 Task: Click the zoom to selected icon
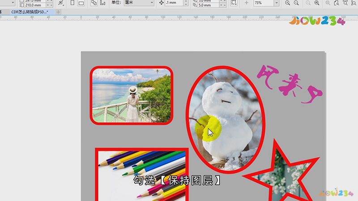(x=308, y=3)
